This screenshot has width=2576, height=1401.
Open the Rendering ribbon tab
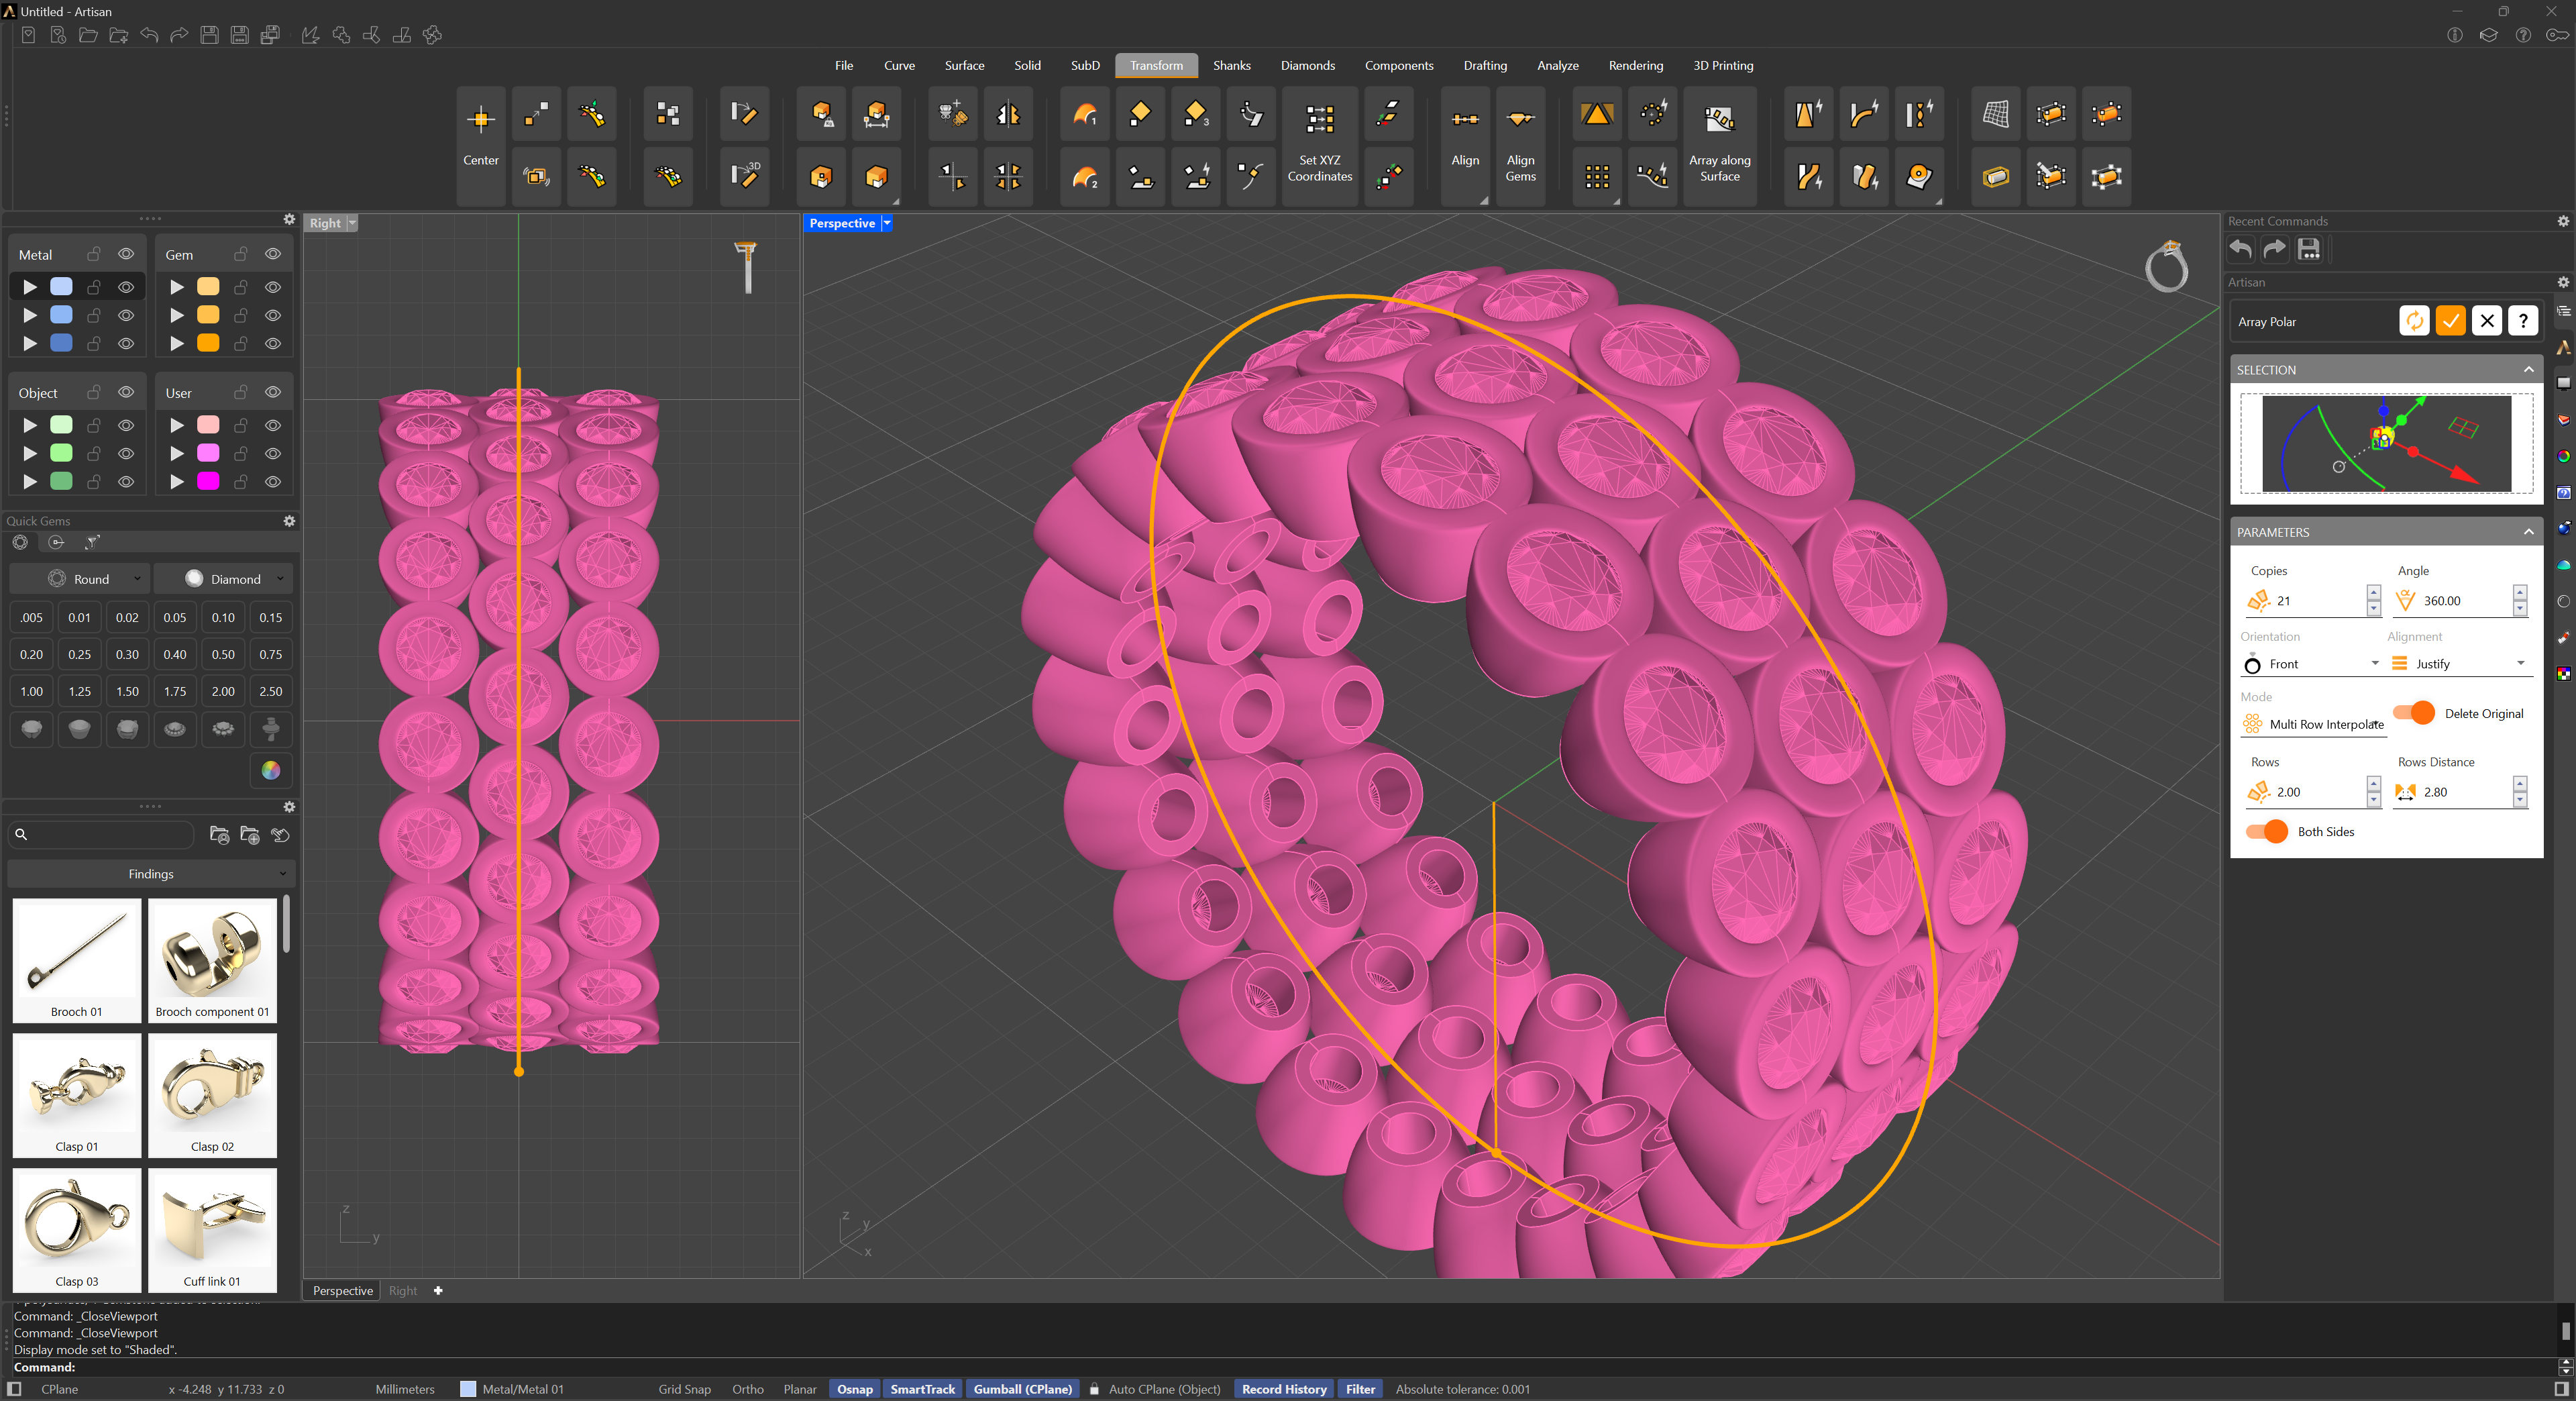point(1635,65)
